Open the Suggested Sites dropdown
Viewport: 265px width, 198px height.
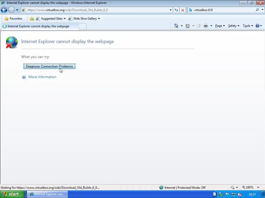coord(51,19)
